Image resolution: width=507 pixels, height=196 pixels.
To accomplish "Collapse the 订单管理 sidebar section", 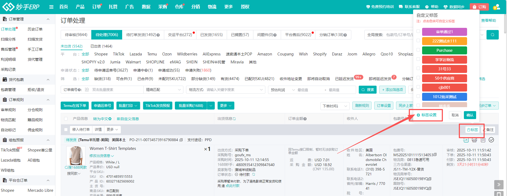I will pyautogui.click(x=48, y=19).
